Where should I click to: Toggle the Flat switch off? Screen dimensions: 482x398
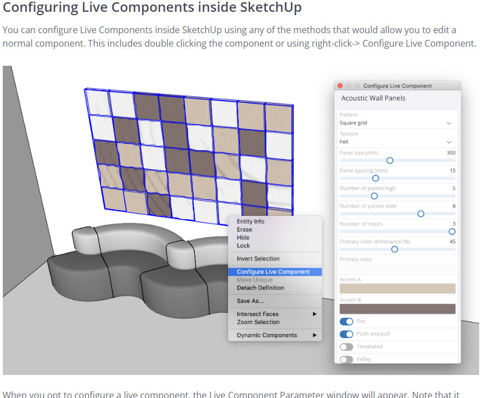pyautogui.click(x=347, y=322)
